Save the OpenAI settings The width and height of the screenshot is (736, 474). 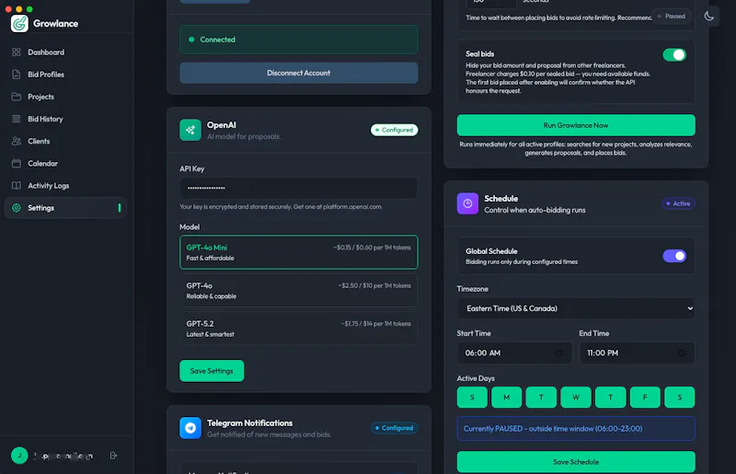(212, 371)
